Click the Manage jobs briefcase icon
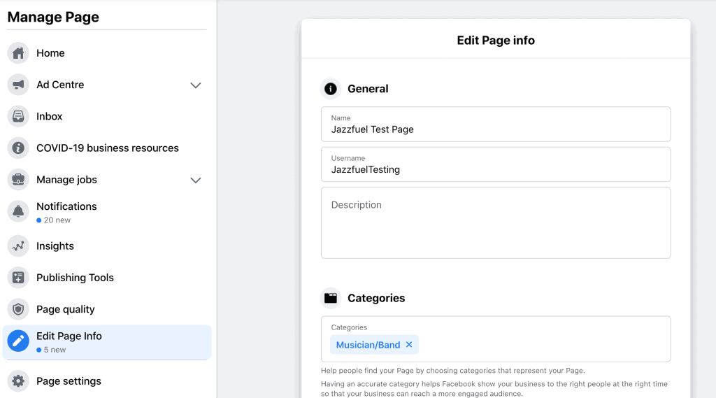 18,180
